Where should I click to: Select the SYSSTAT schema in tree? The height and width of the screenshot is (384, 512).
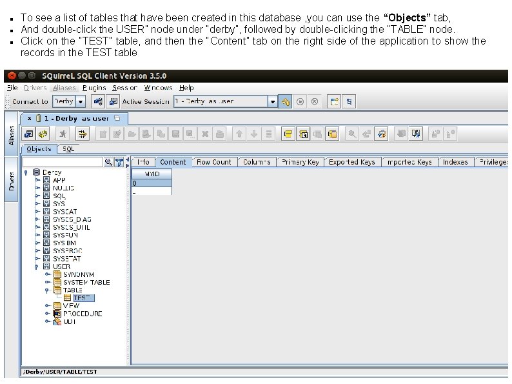click(x=67, y=259)
